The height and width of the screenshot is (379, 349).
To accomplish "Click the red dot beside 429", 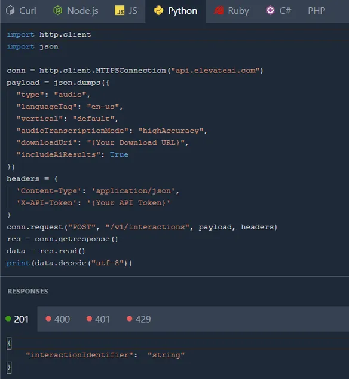I will pos(129,319).
